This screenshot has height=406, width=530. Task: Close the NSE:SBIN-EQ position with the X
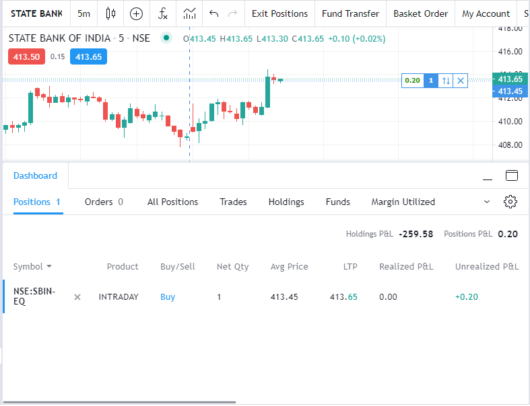click(x=77, y=297)
